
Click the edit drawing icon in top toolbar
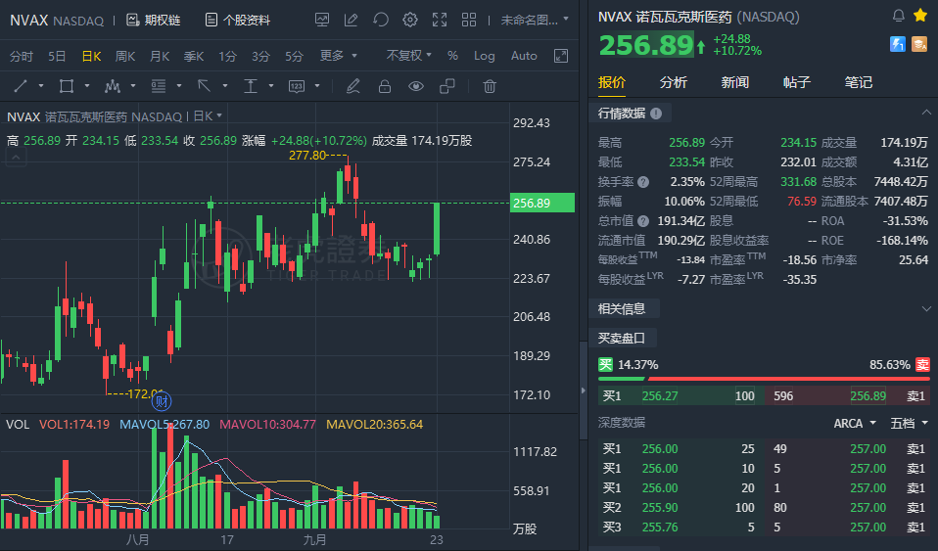tap(352, 20)
